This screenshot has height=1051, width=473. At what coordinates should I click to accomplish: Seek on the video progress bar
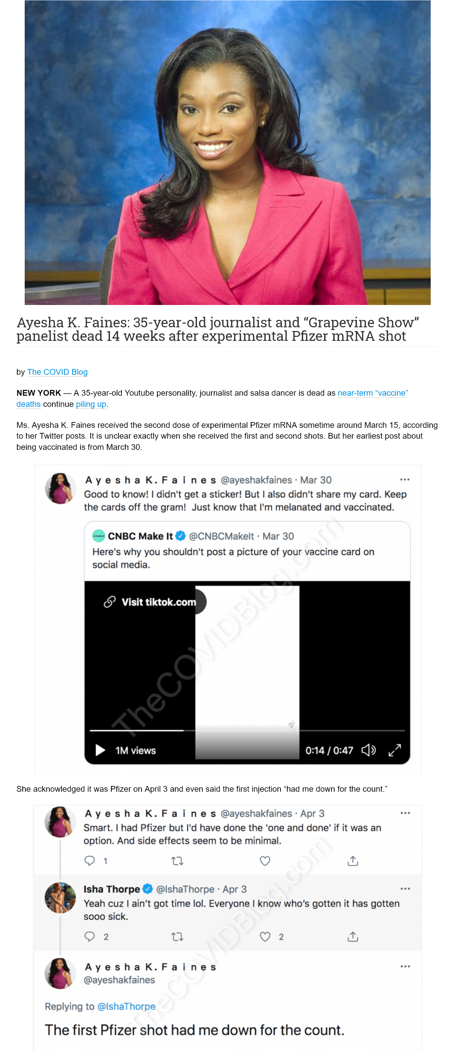tap(247, 730)
